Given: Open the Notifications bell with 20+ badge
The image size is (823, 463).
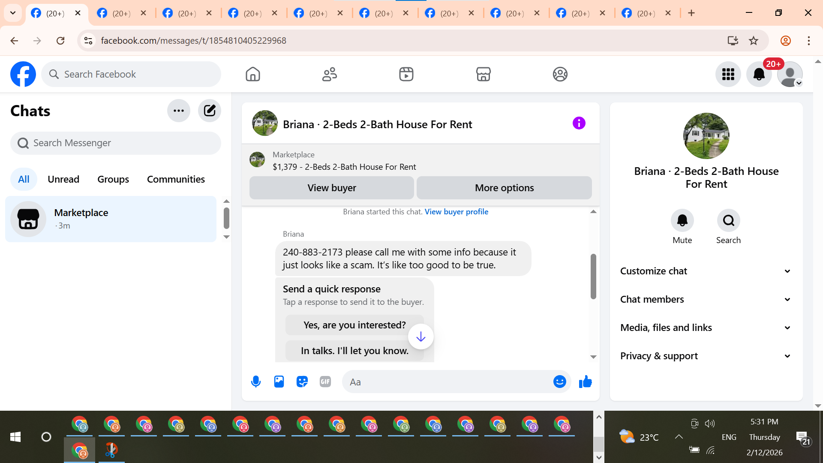Looking at the screenshot, I should coord(759,74).
